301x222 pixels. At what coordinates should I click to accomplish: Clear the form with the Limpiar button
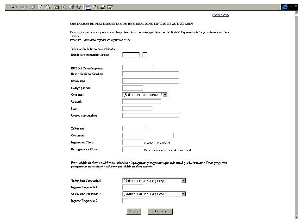(x=160, y=211)
